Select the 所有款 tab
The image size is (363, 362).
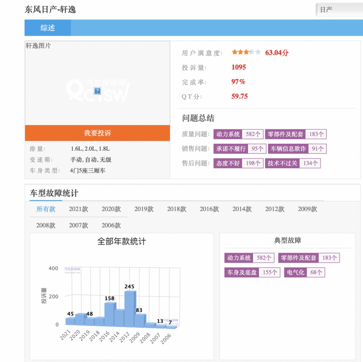point(45,209)
